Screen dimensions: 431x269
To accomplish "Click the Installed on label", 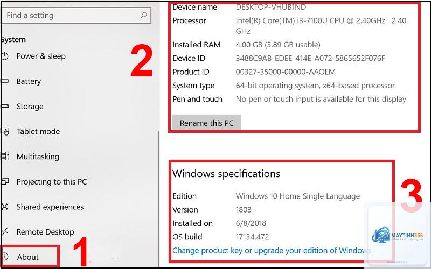I will 192,223.
